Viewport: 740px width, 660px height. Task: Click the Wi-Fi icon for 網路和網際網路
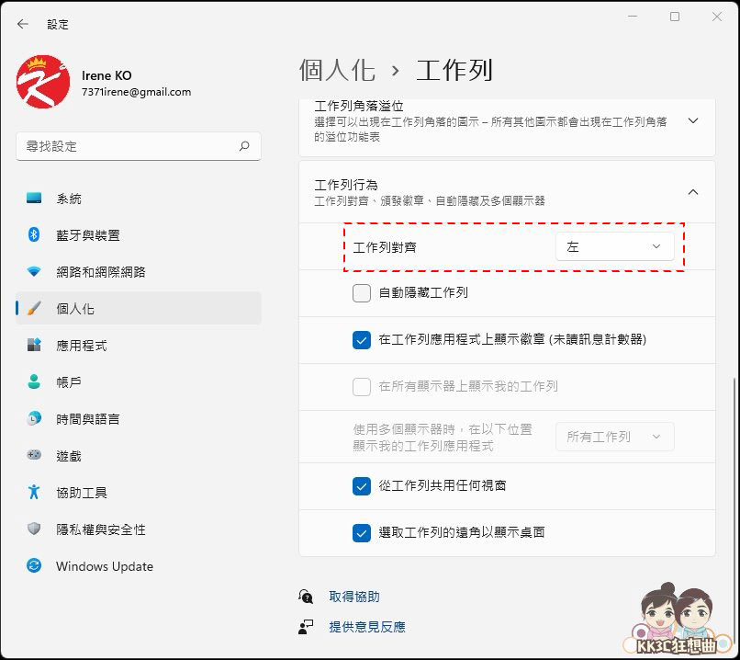pos(34,272)
